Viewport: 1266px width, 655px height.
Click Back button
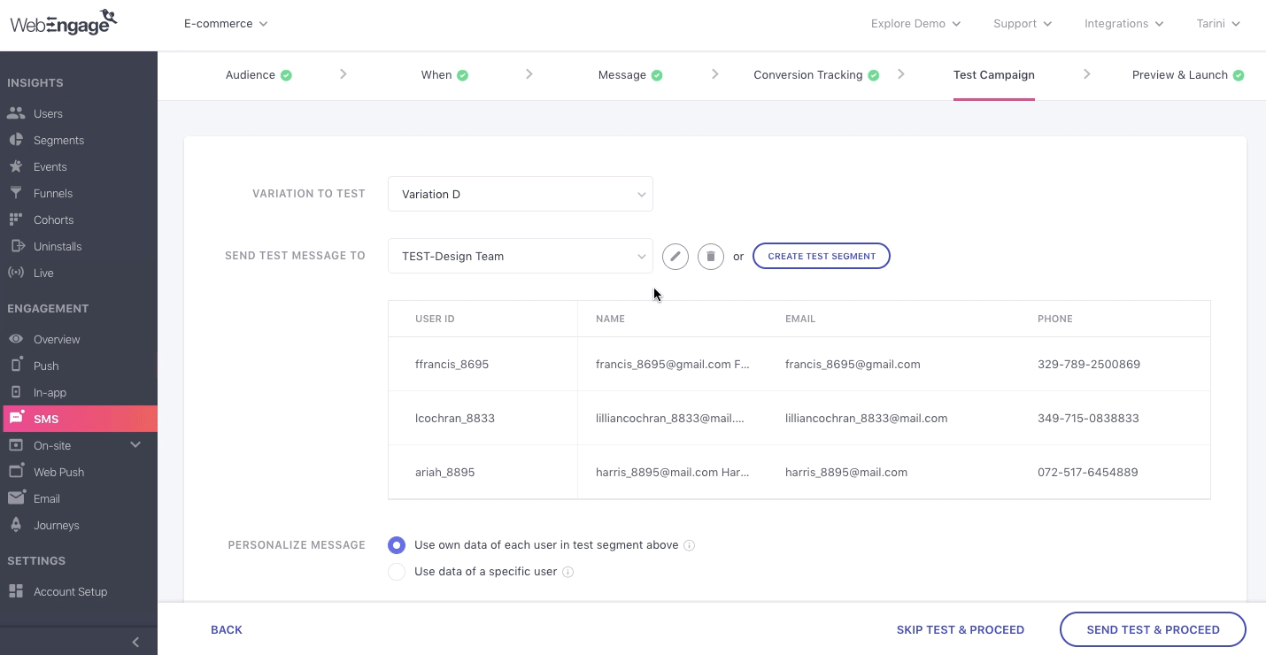point(227,630)
